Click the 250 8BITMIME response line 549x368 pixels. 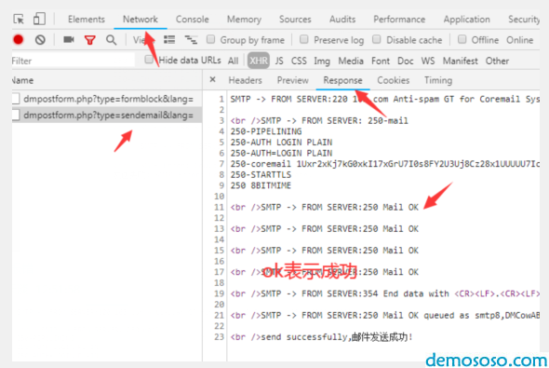tap(261, 185)
